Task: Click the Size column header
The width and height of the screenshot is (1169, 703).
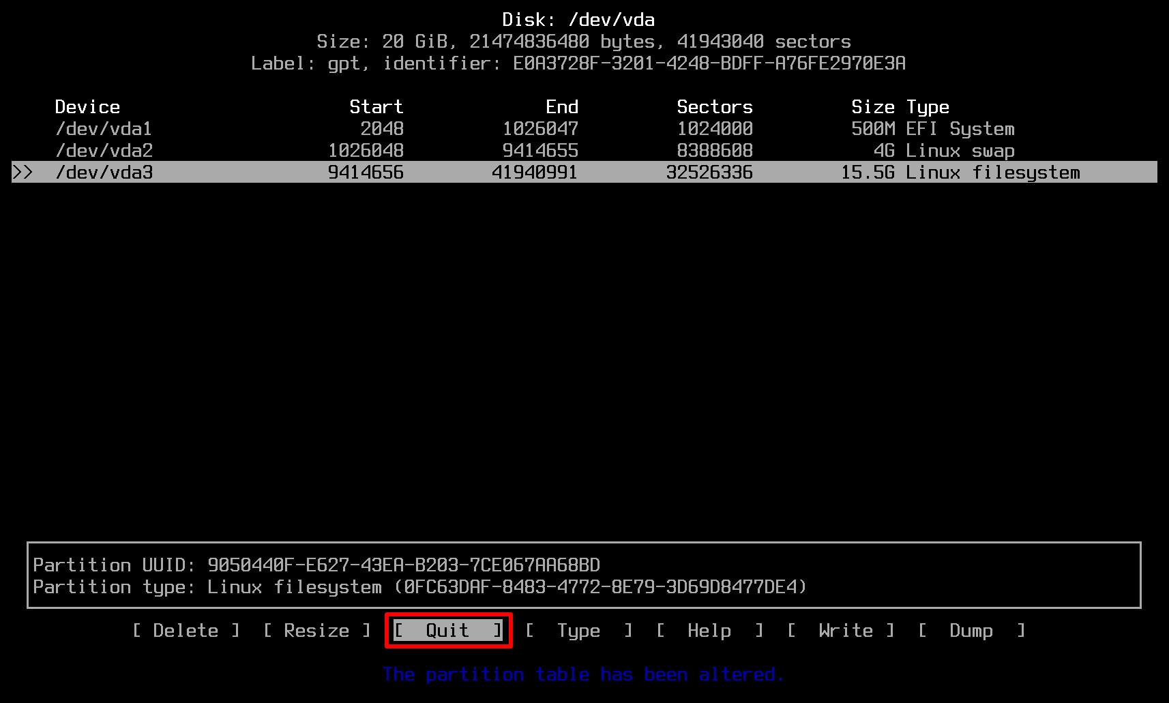Action: tap(873, 107)
